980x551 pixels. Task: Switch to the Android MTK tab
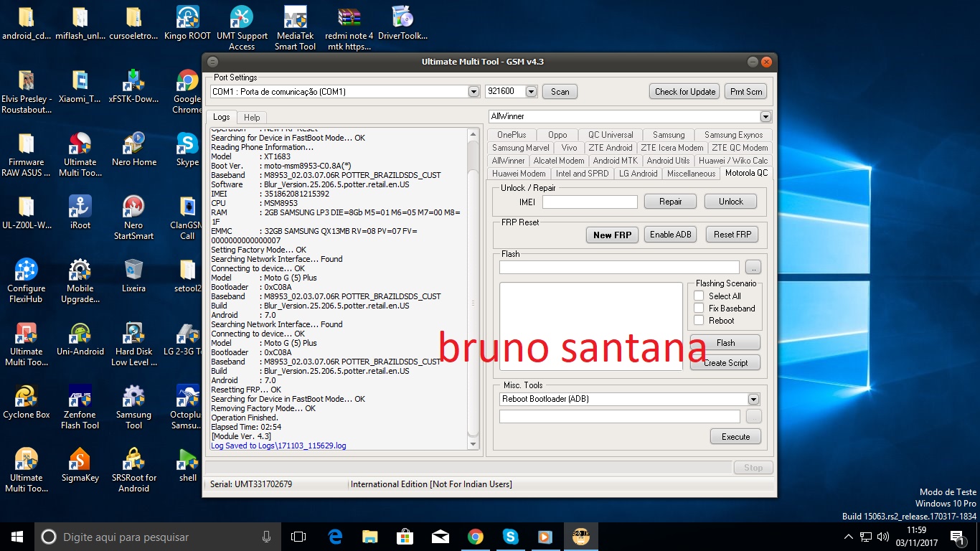[615, 161]
